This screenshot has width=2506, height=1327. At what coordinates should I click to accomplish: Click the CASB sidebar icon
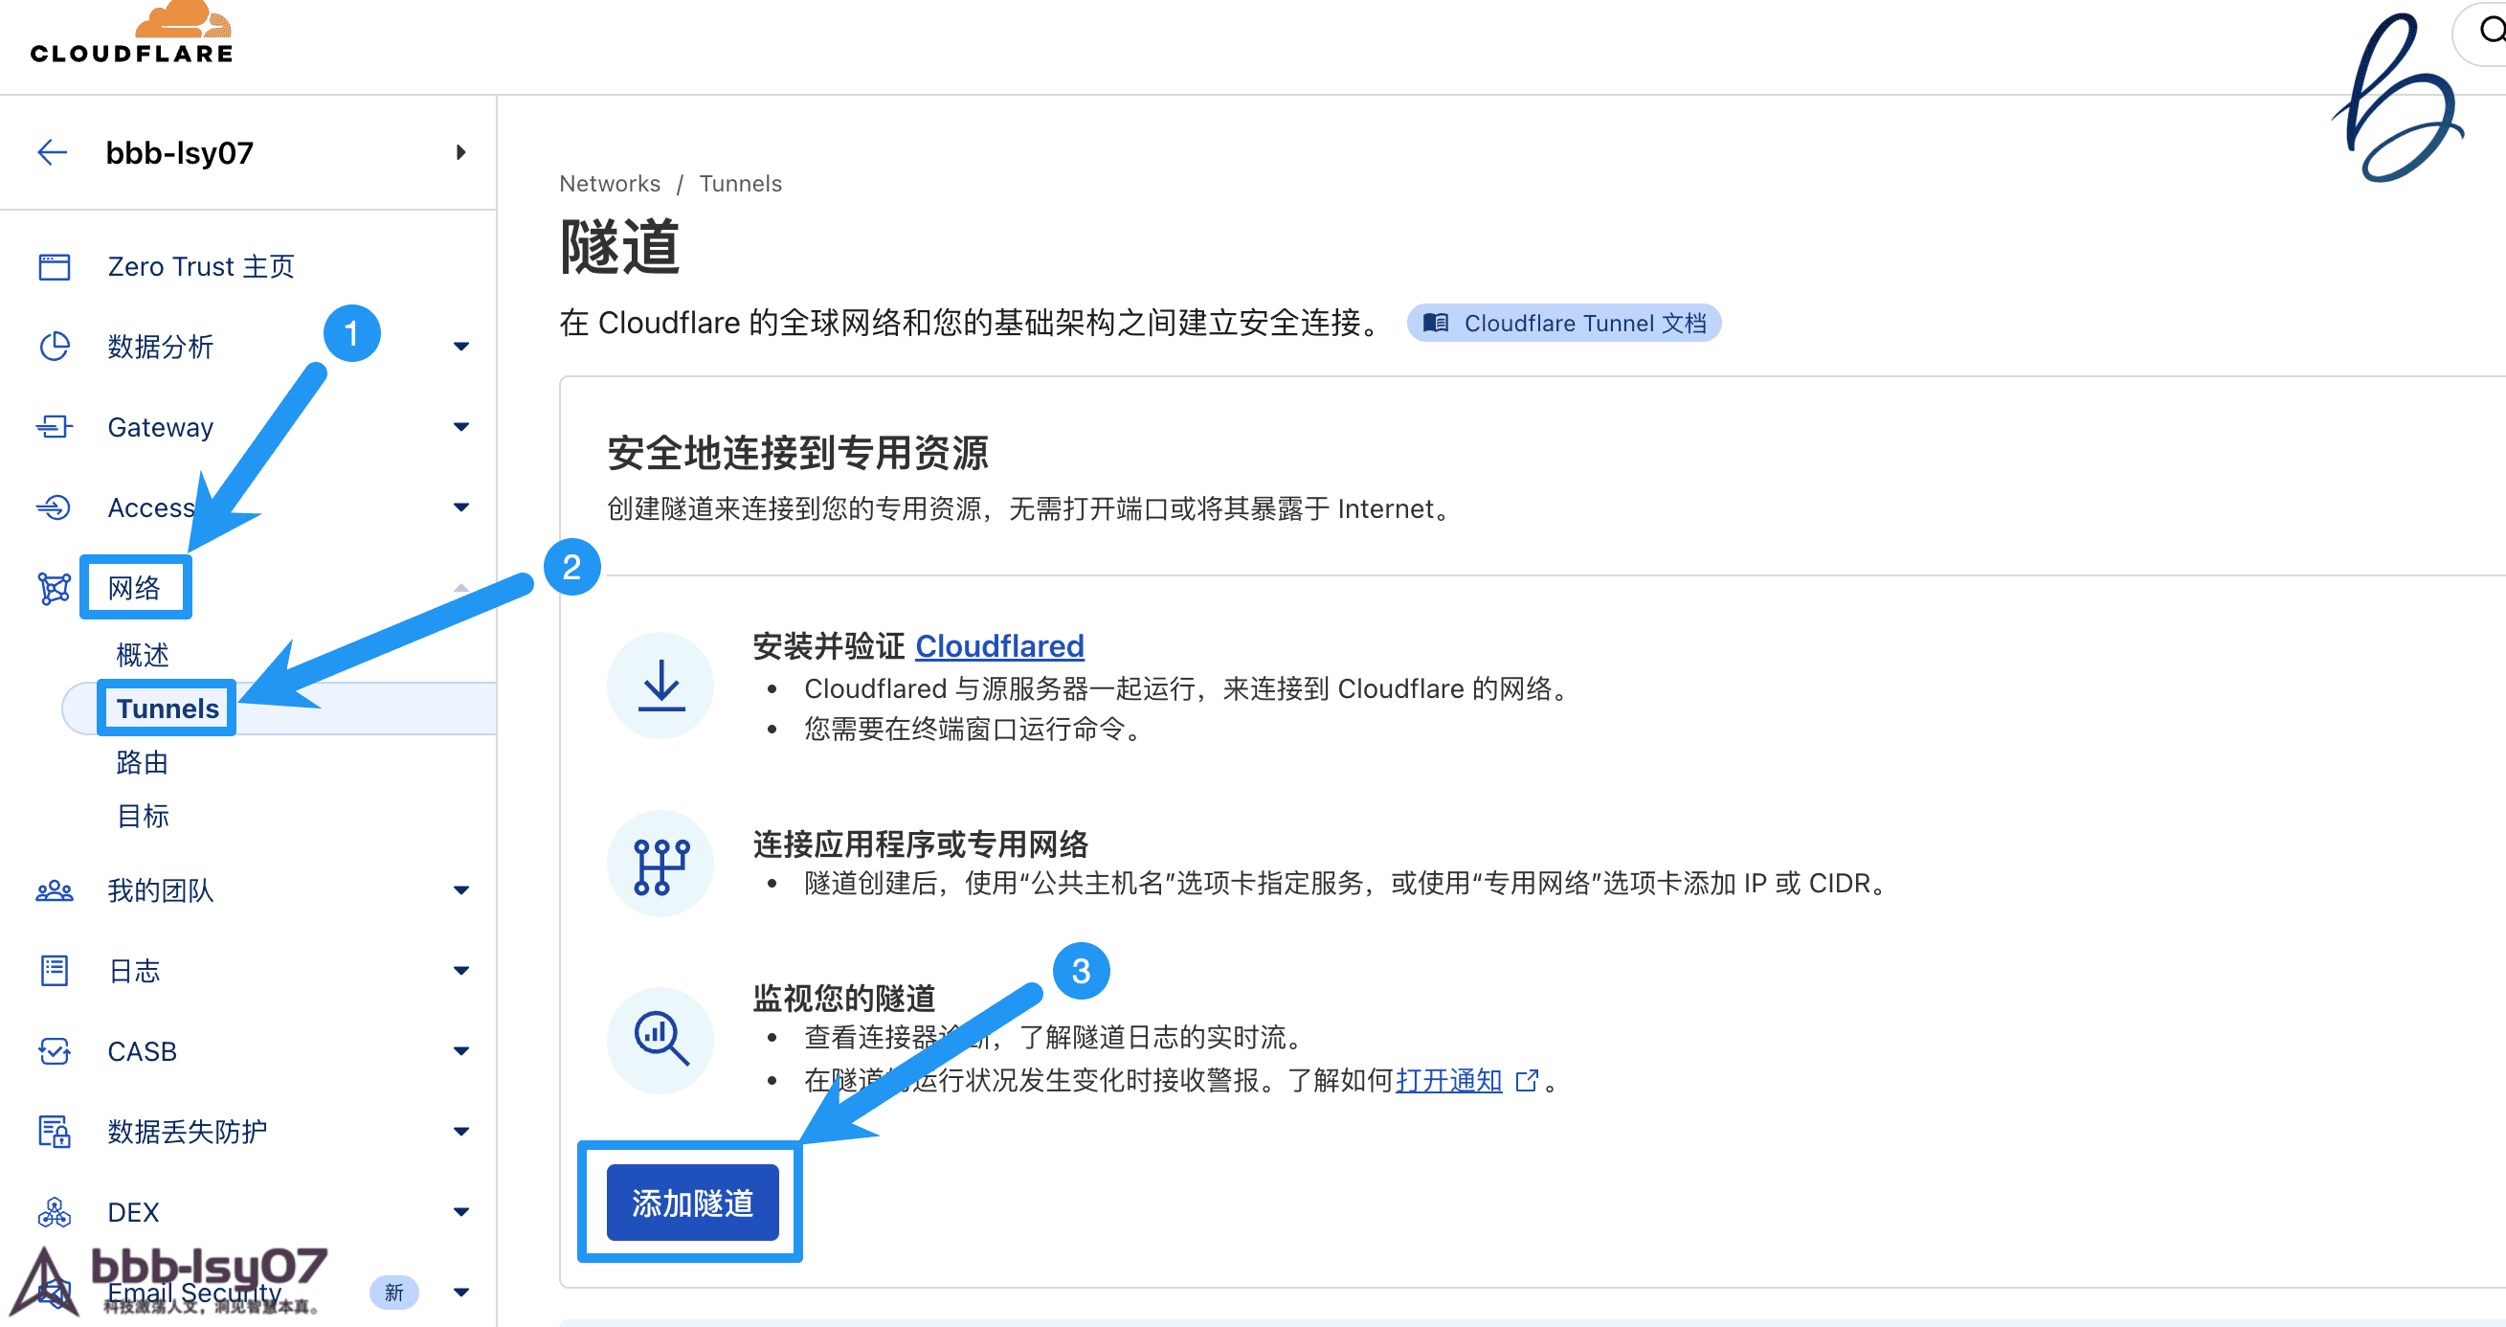pos(55,1051)
